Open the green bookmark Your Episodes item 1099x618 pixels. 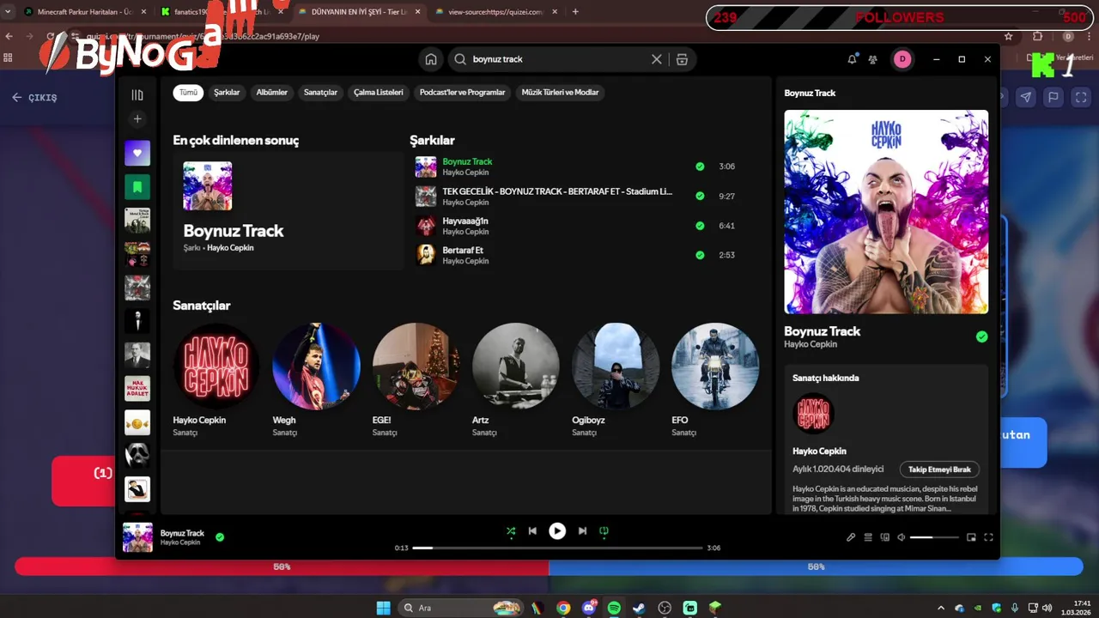(x=137, y=187)
